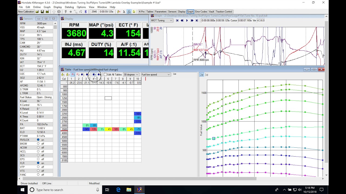Click the KManager taskbar icon
The height and width of the screenshot is (194, 346).
pyautogui.click(x=139, y=190)
